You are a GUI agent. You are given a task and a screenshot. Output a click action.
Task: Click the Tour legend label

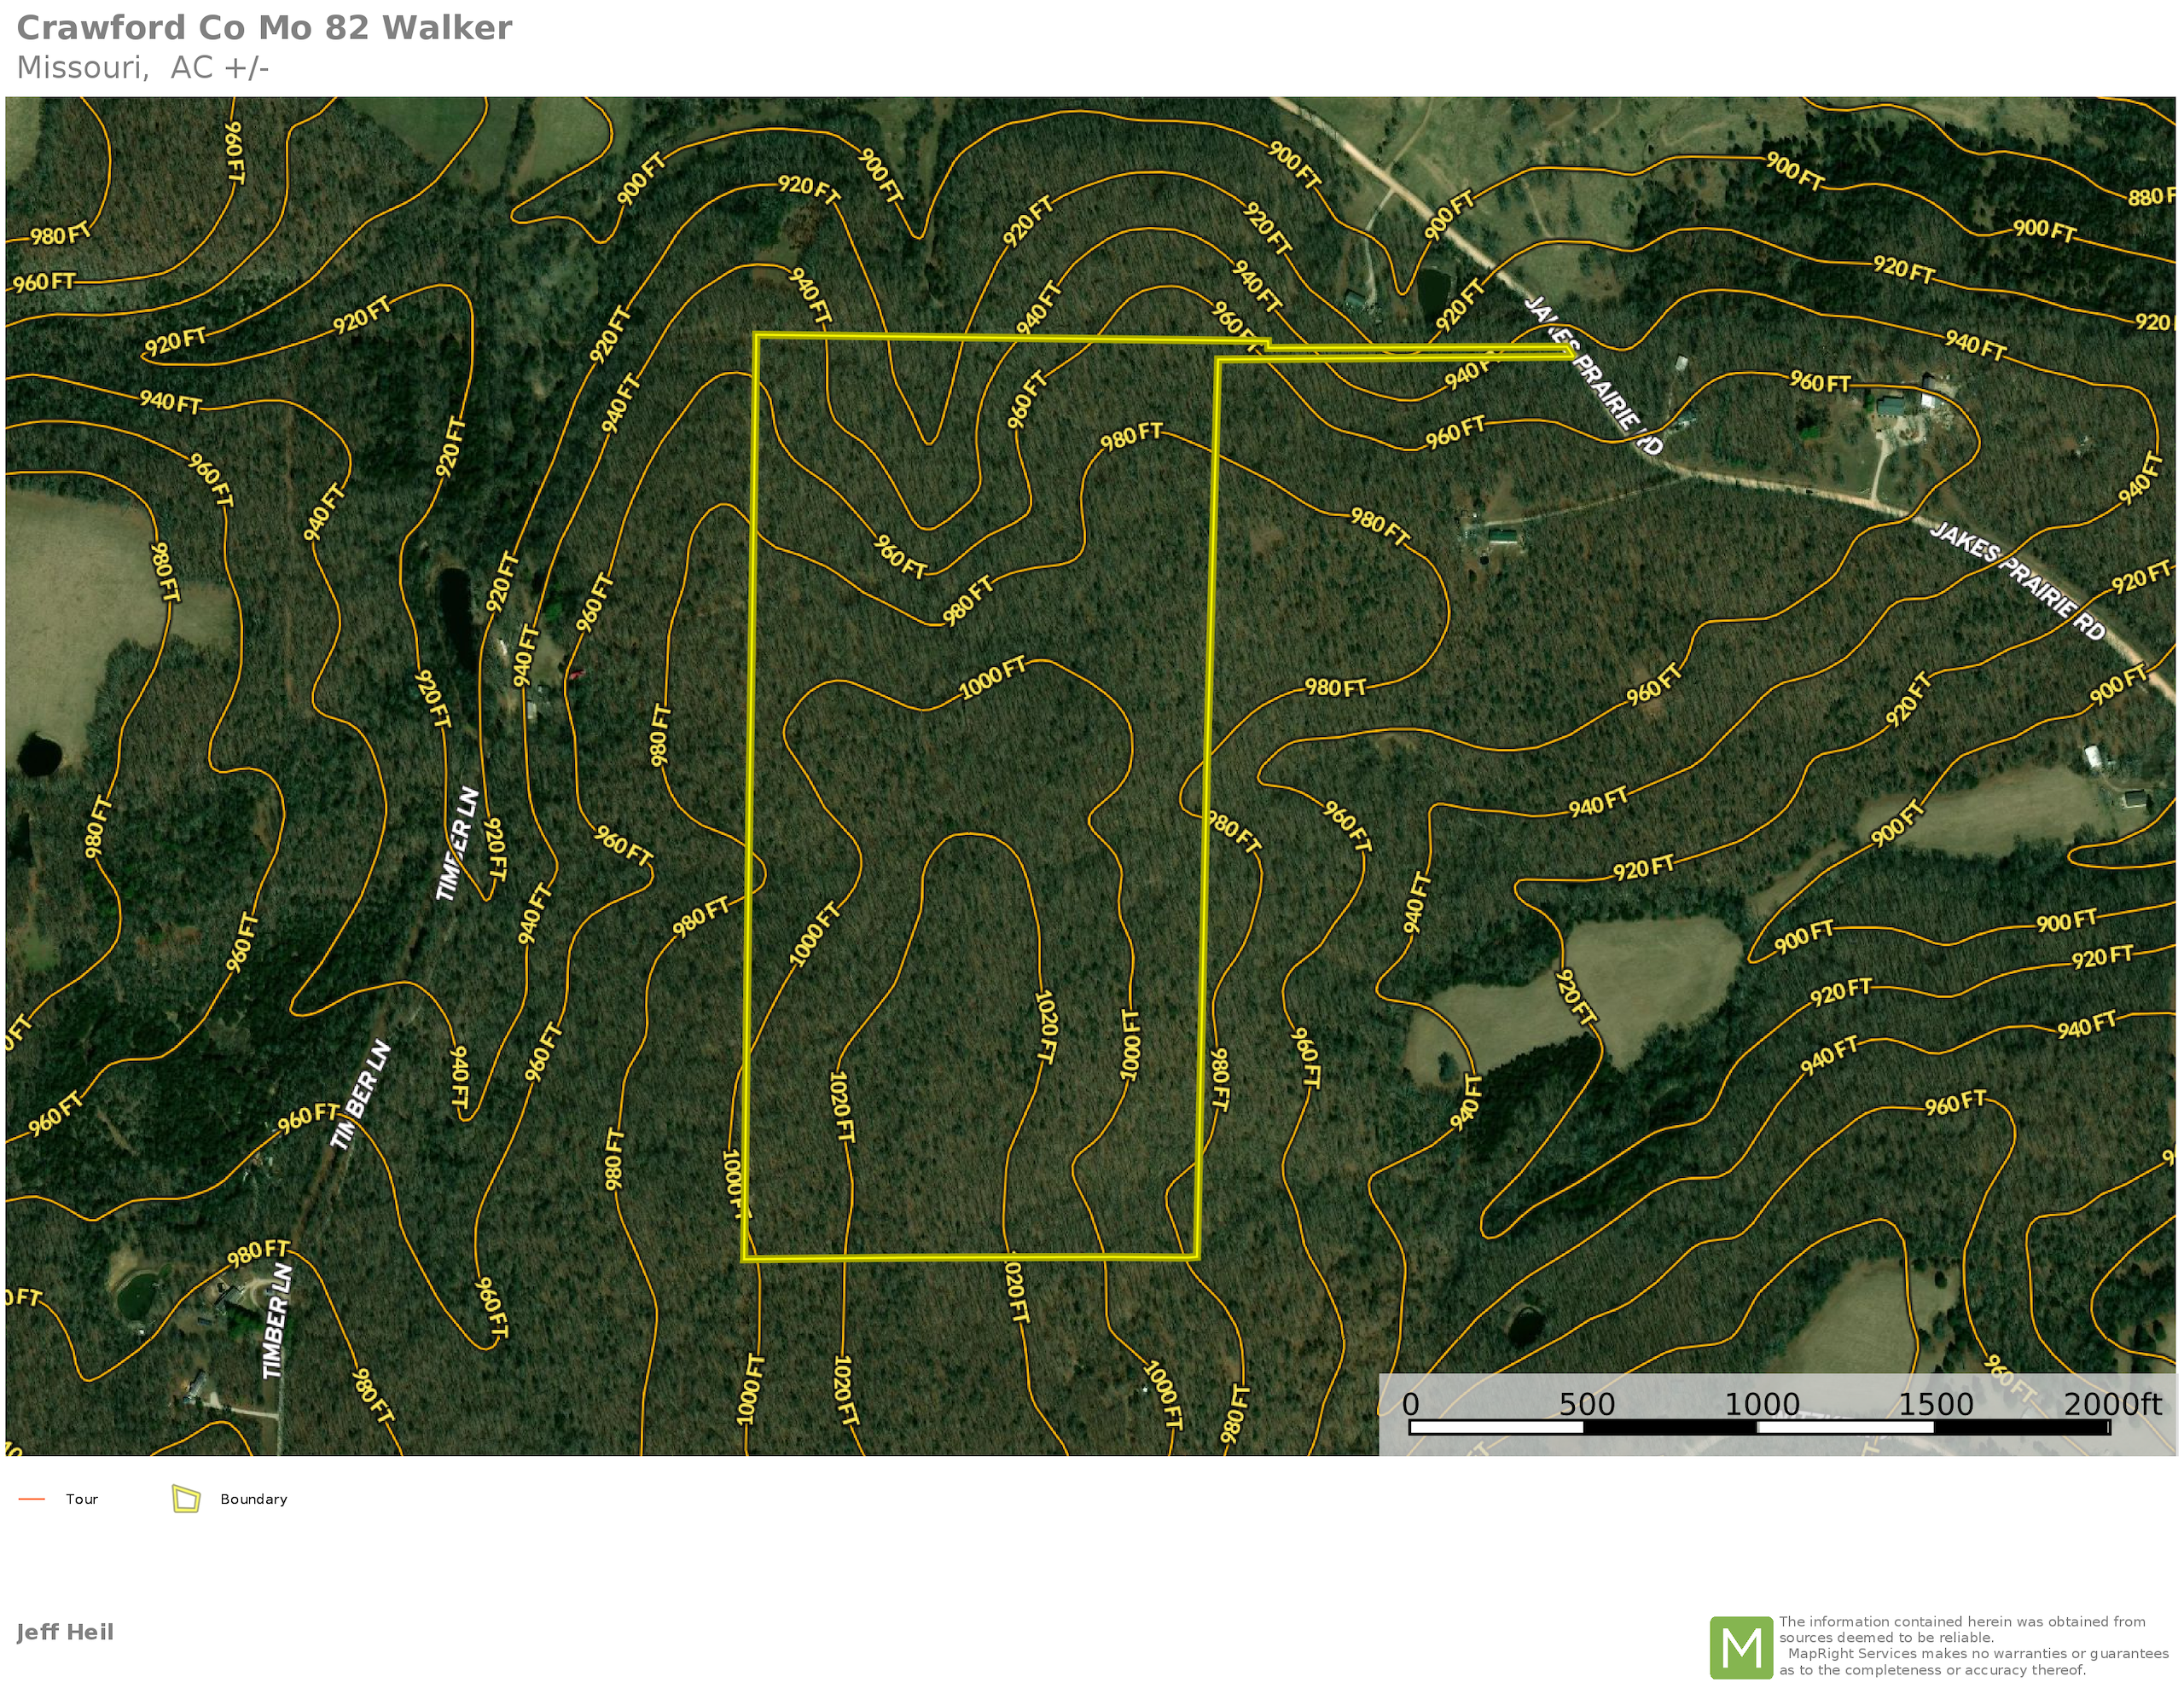[x=82, y=1499]
